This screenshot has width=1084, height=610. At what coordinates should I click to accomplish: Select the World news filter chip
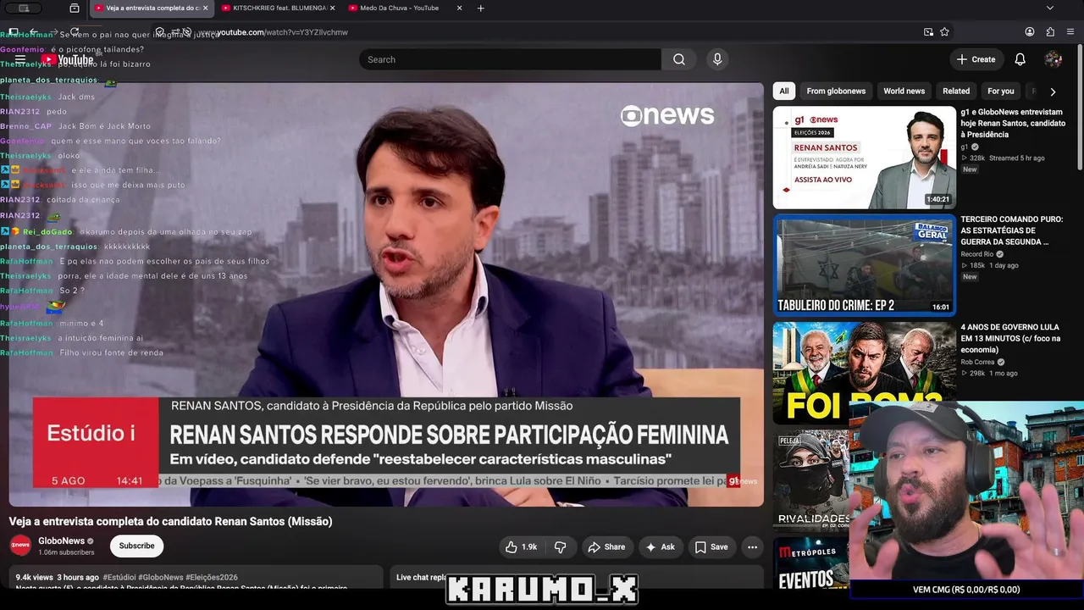click(x=904, y=91)
